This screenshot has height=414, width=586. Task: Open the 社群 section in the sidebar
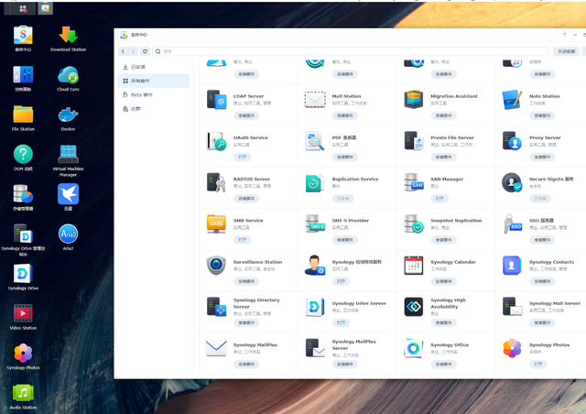click(136, 108)
